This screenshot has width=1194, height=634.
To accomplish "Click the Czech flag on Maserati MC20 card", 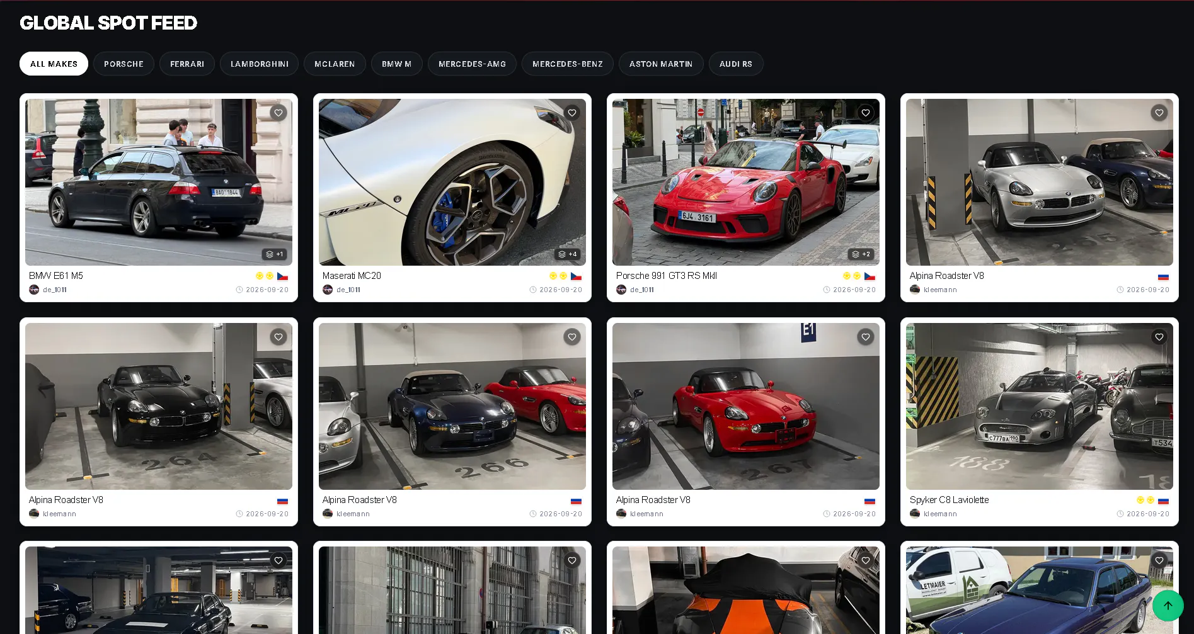I will click(x=577, y=276).
